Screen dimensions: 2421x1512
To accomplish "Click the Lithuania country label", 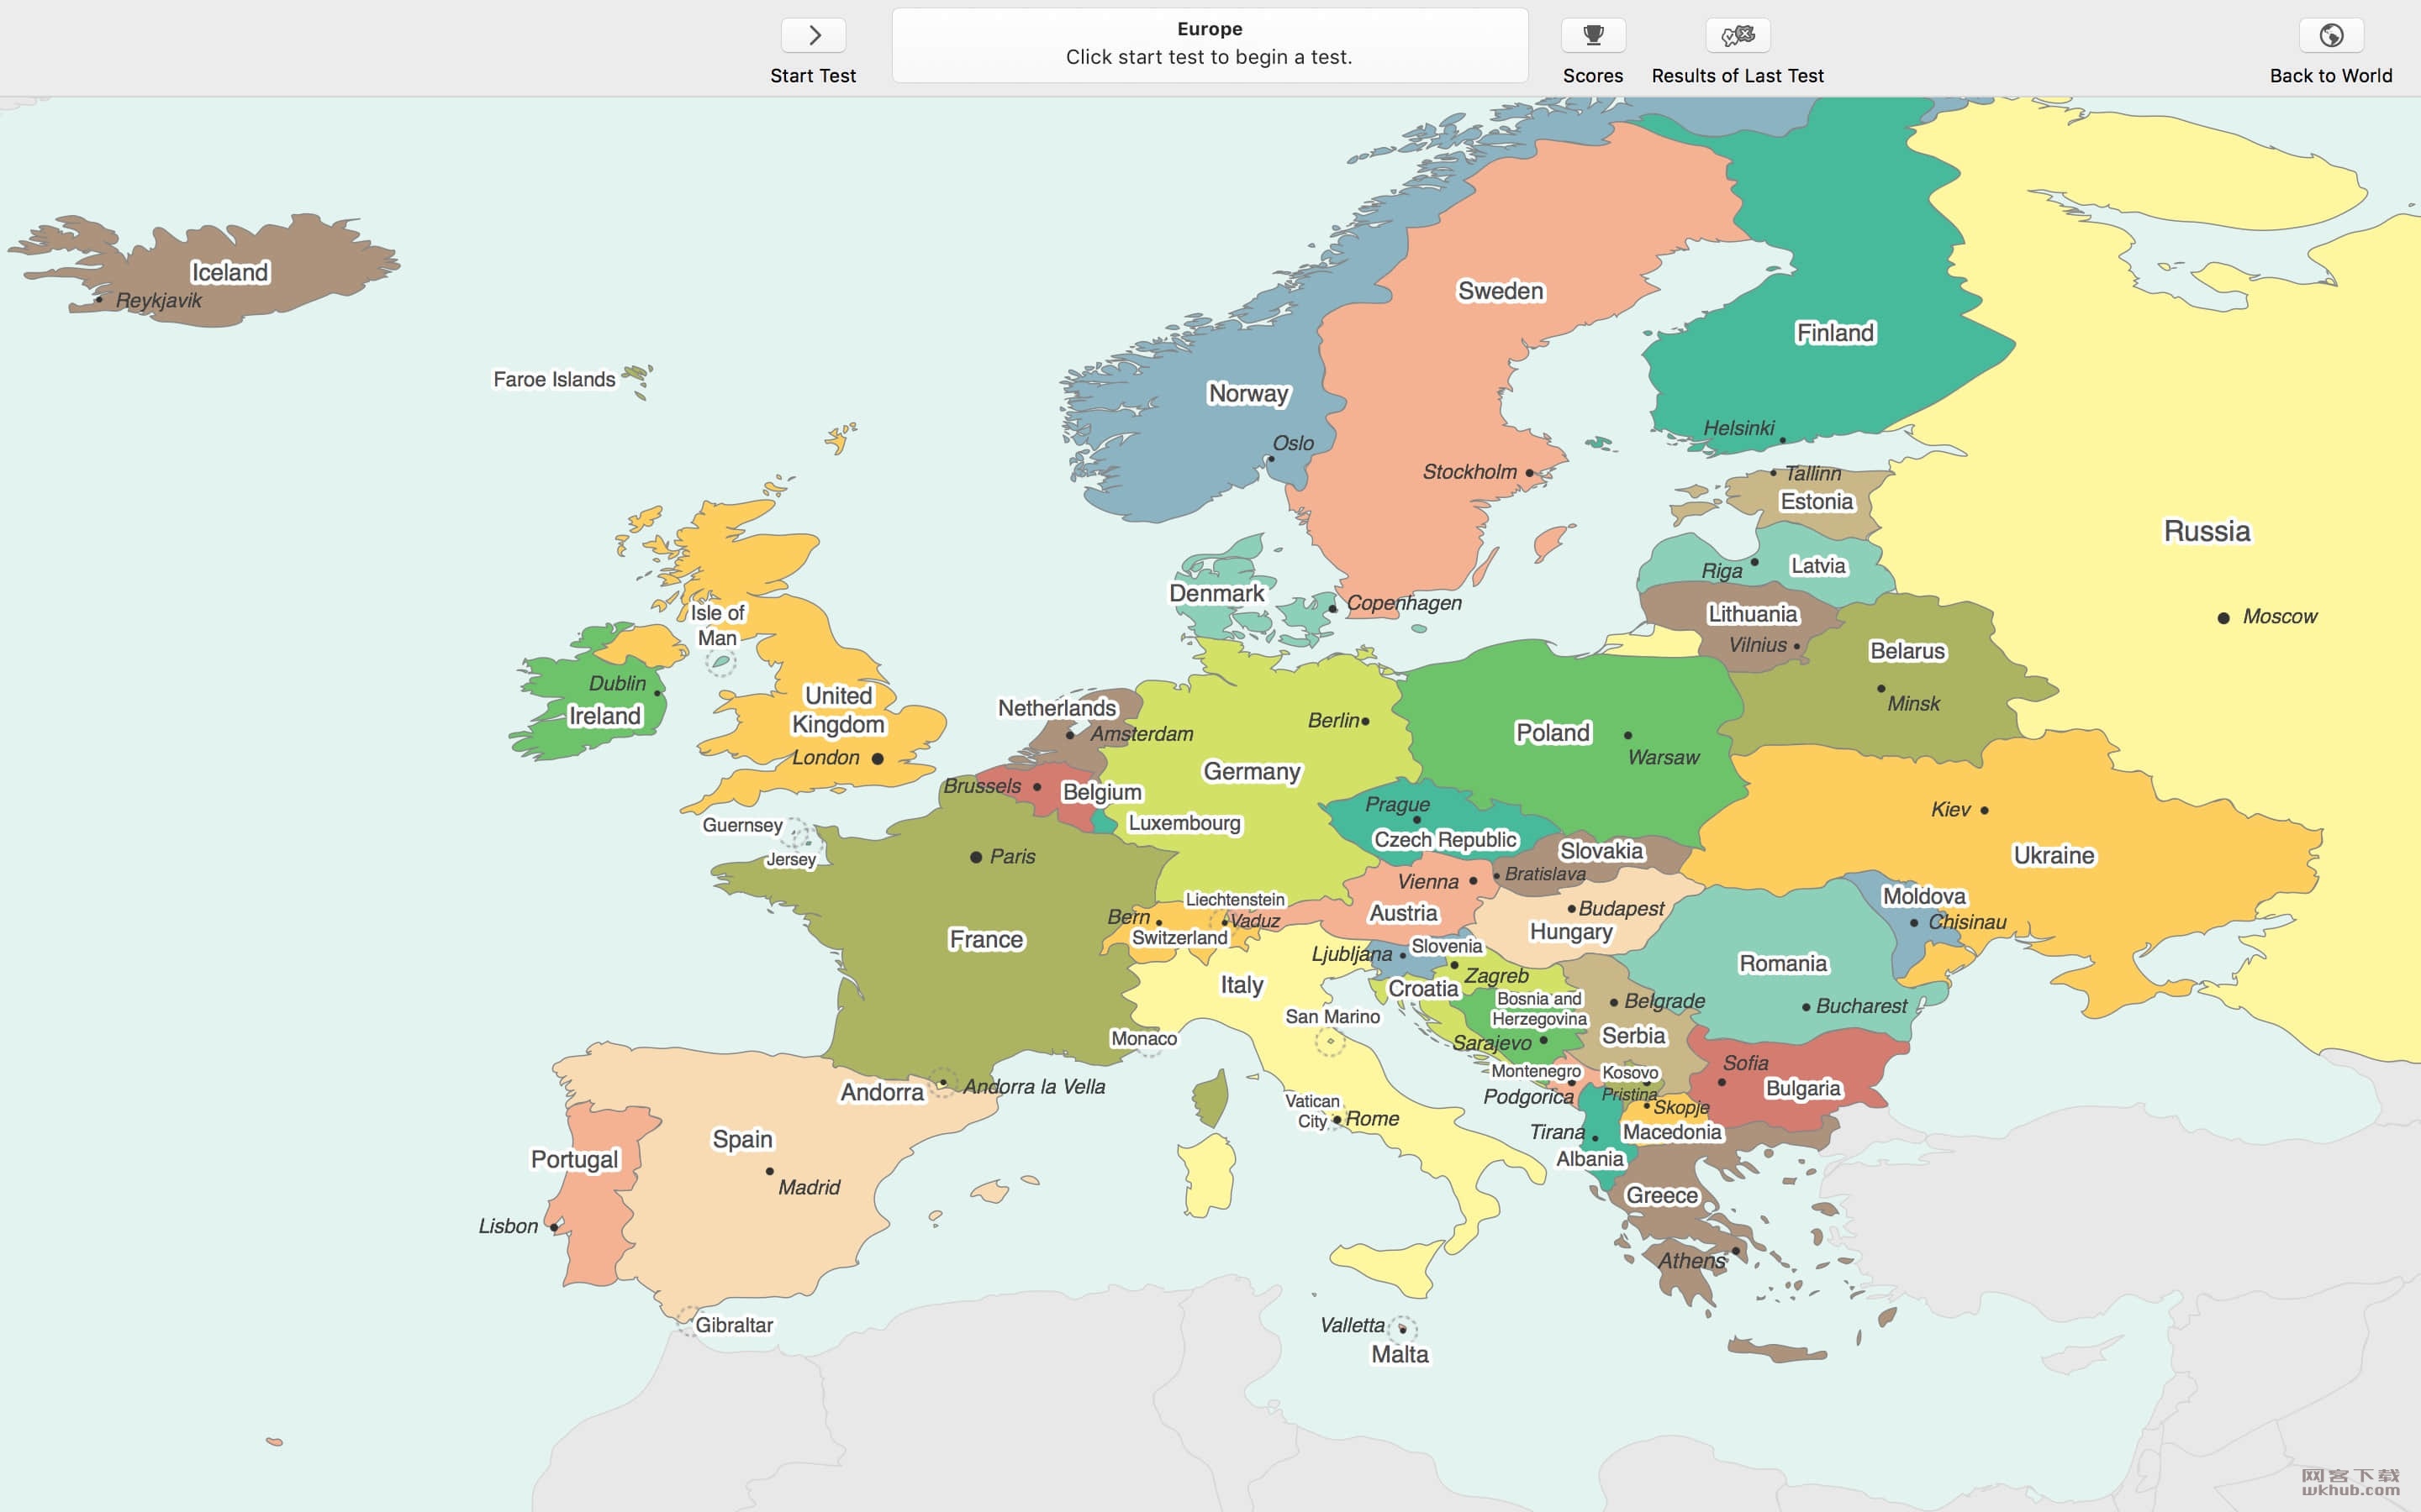I will 1753,614.
